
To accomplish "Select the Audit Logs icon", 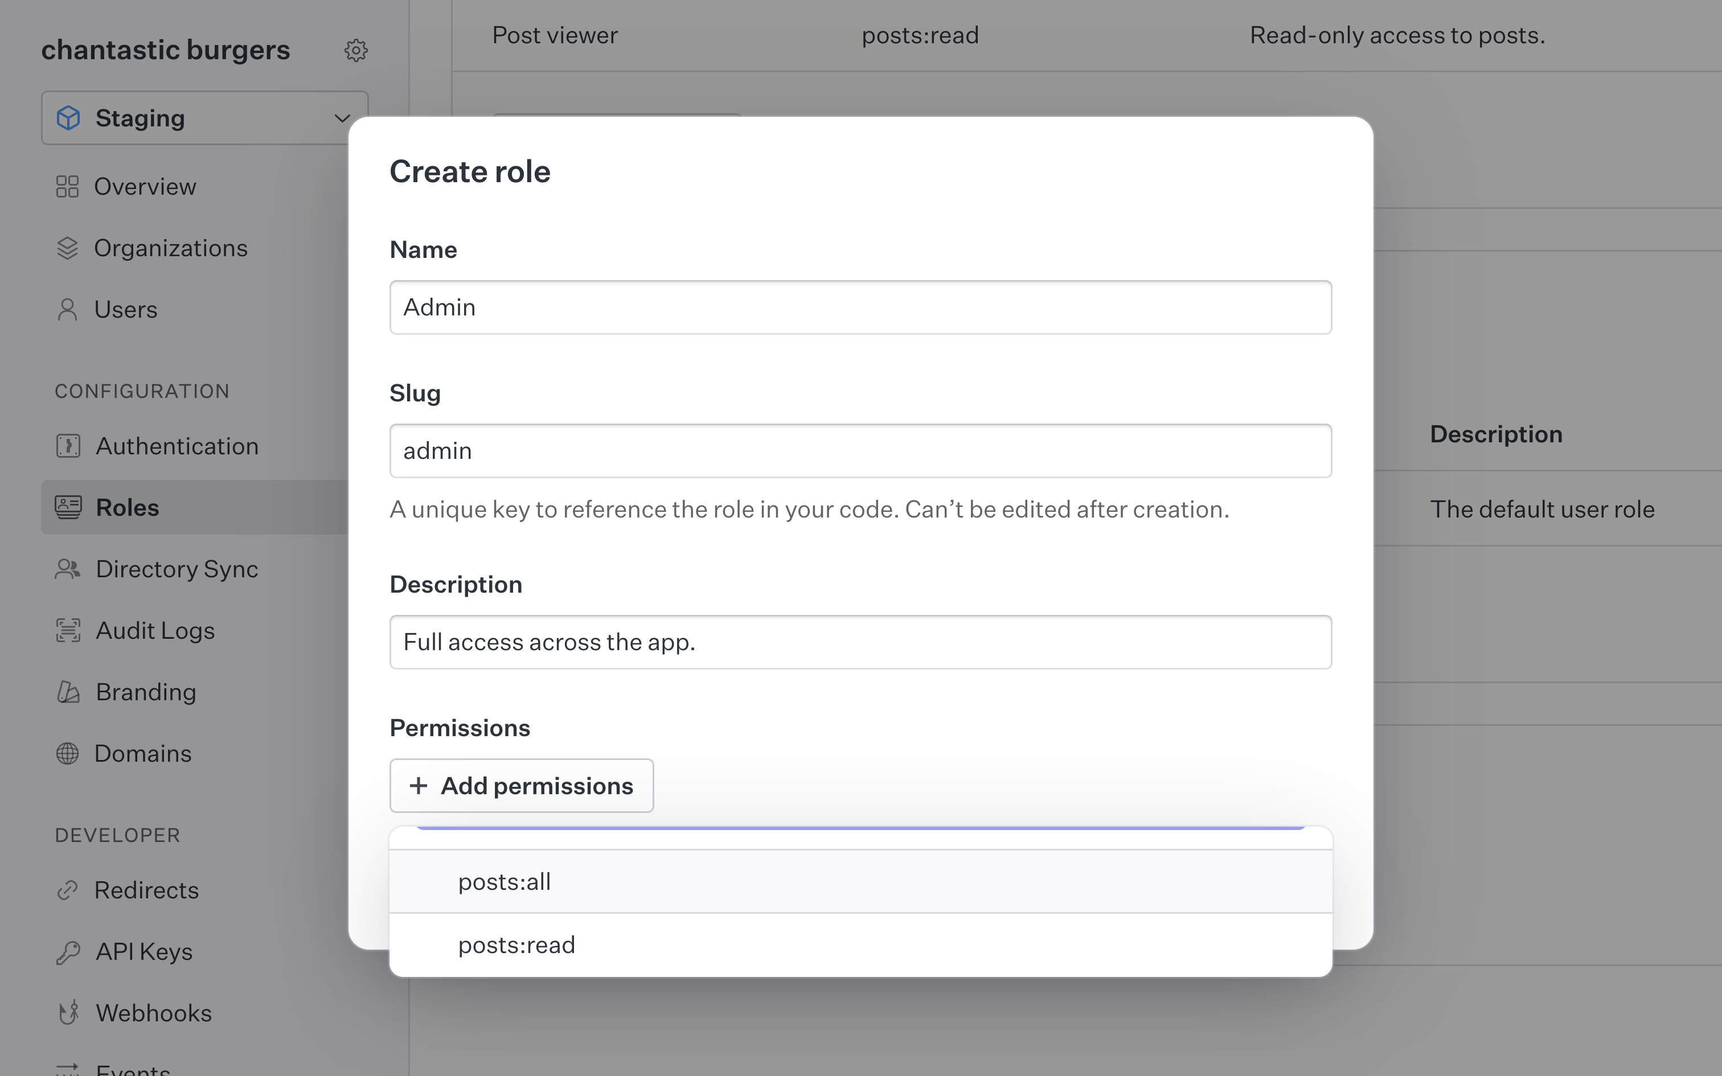I will click(68, 630).
